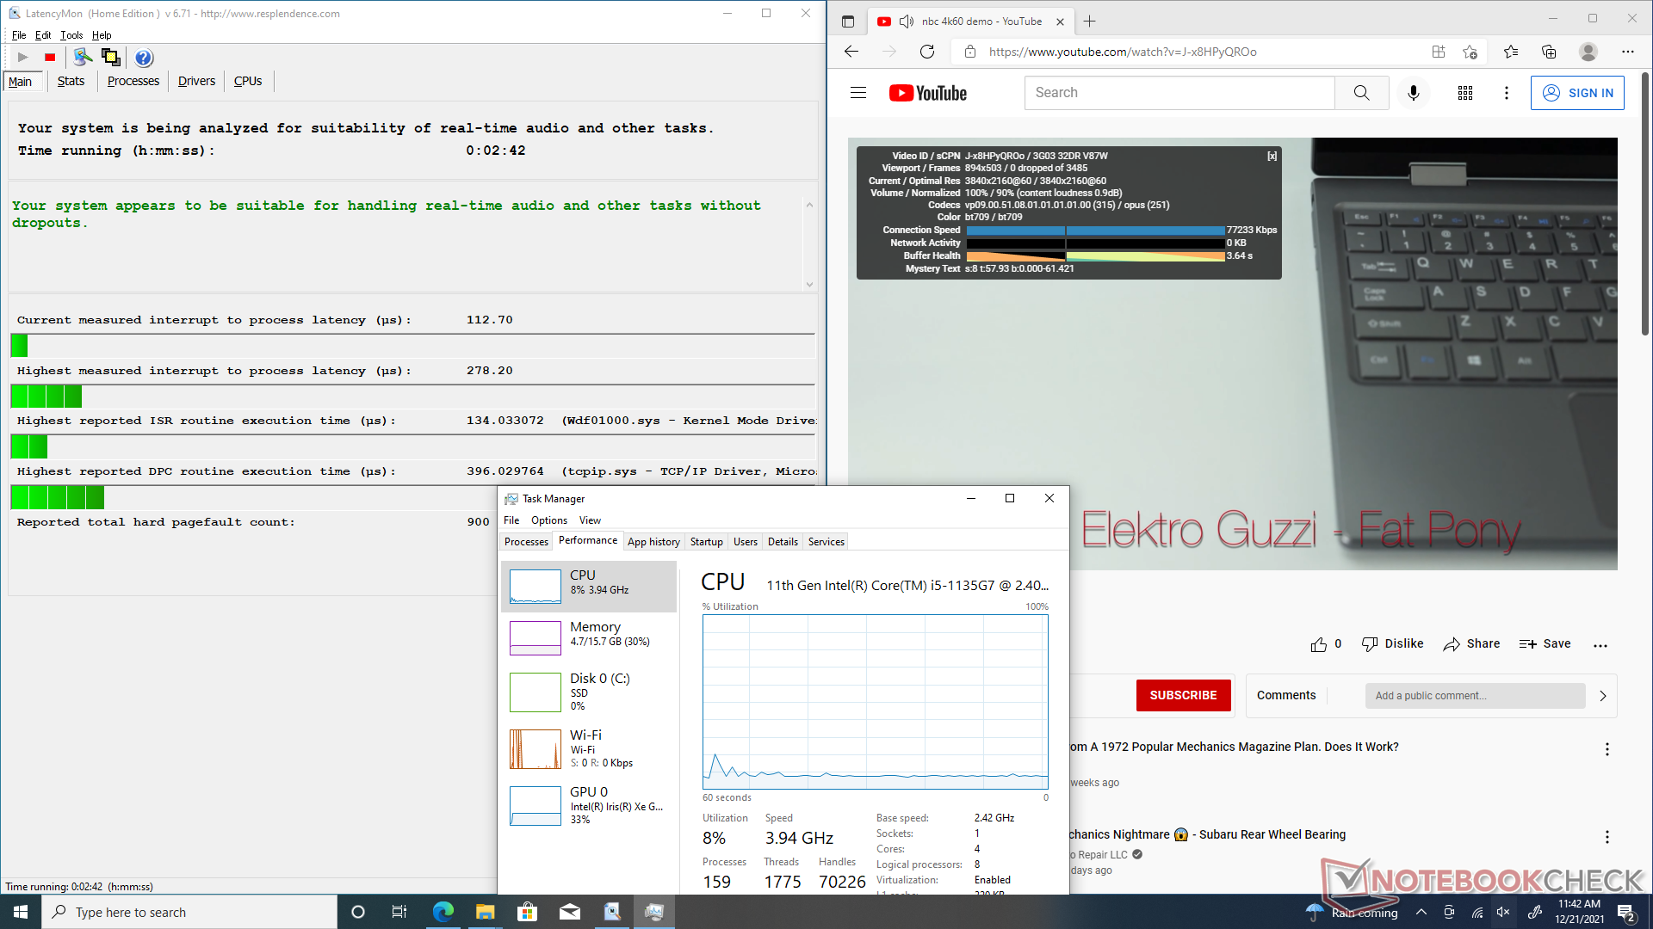Open Edge favorites list icon
Image resolution: width=1653 pixels, height=929 pixels.
(x=1511, y=52)
